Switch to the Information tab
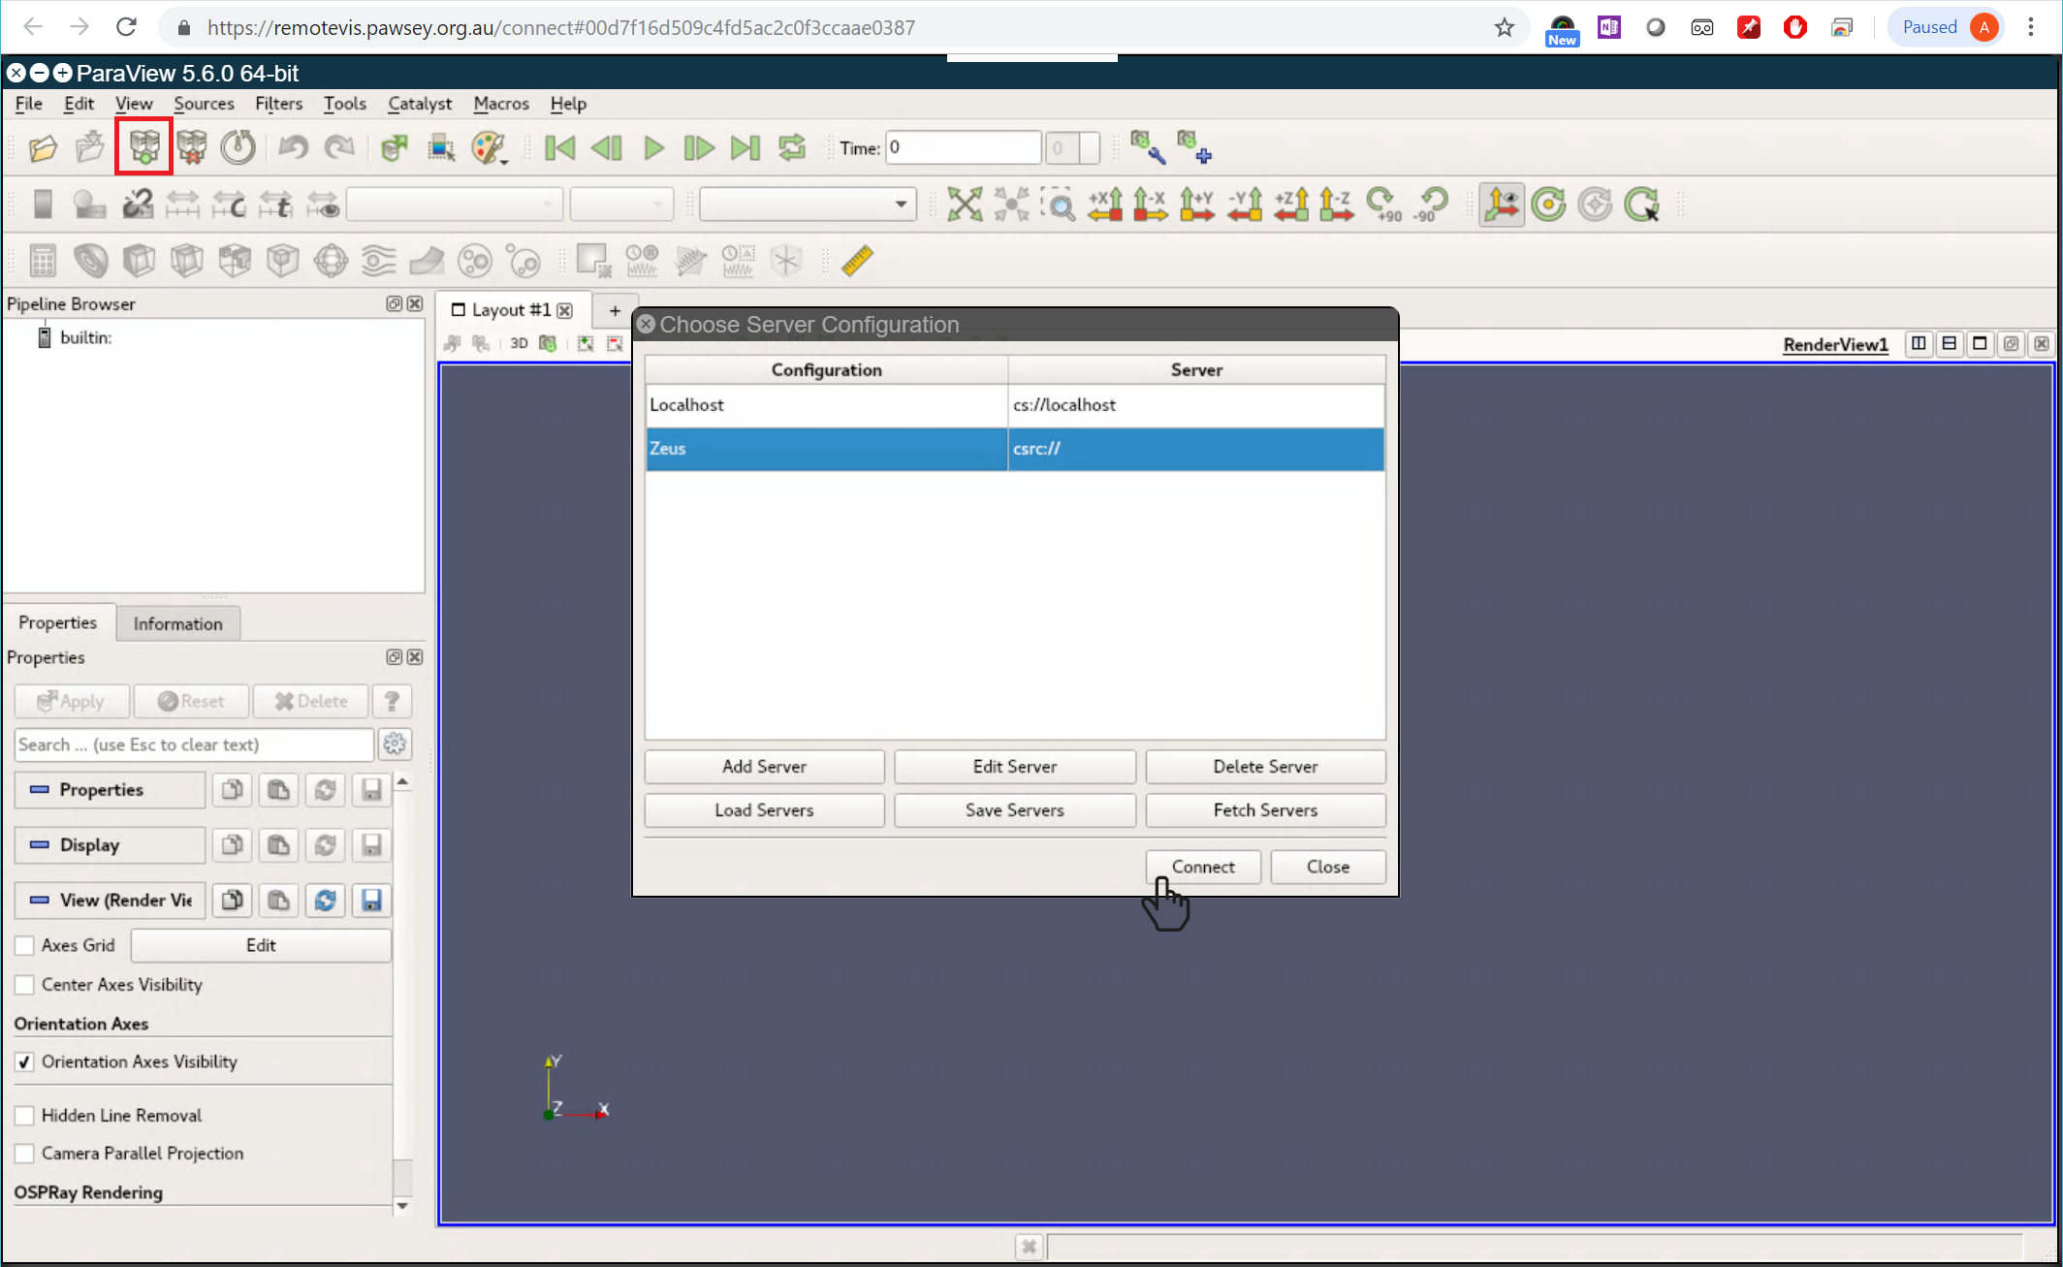2063x1267 pixels. [177, 623]
